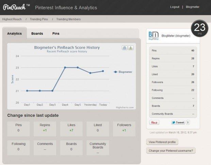The width and height of the screenshot is (211, 165).
Task: Click the PinReach logo
Action: tap(16, 7)
